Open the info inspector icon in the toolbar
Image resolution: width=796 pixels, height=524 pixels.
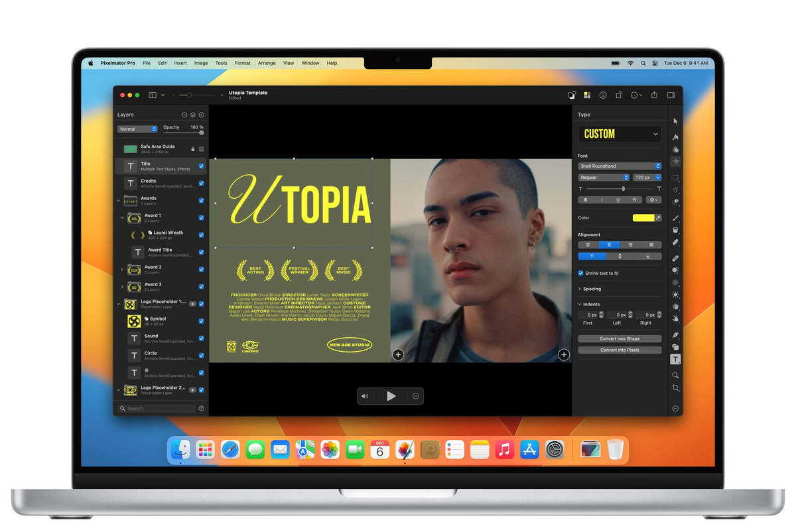tap(603, 95)
